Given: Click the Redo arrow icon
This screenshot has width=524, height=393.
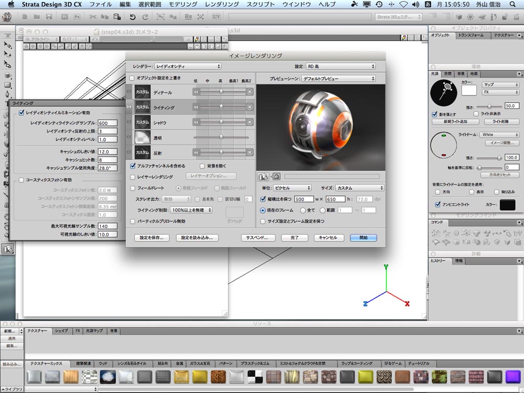Looking at the screenshot, I should coord(145,17).
